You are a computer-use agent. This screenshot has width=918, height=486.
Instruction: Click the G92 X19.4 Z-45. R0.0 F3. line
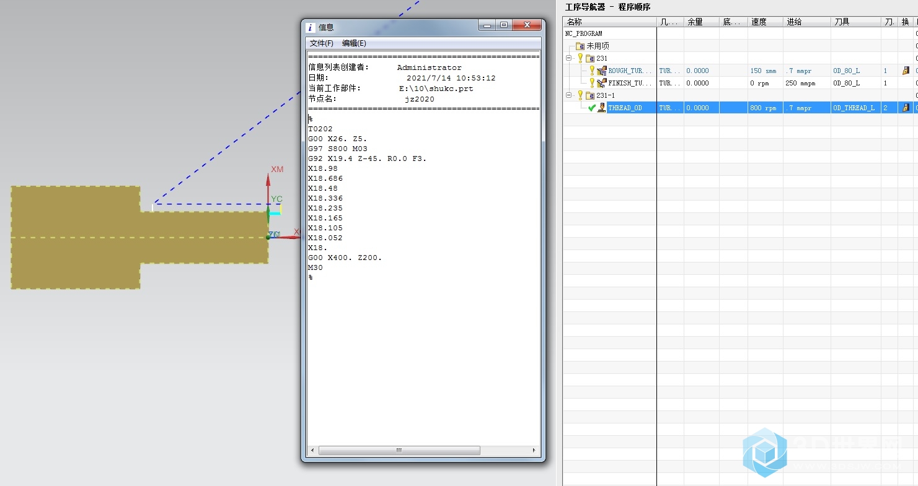tap(368, 158)
